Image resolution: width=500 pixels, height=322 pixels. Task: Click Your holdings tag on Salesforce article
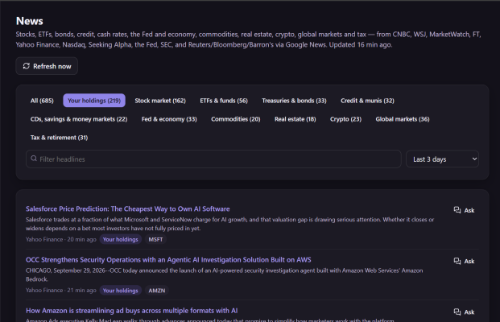[120, 239]
